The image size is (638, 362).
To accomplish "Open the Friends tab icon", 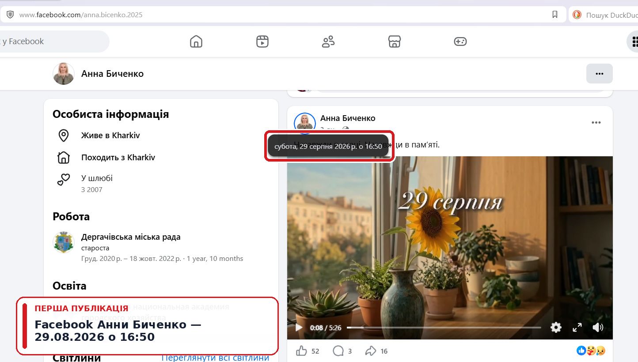I will pyautogui.click(x=328, y=41).
